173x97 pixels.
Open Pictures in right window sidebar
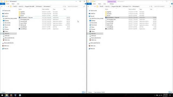pos(93,29)
